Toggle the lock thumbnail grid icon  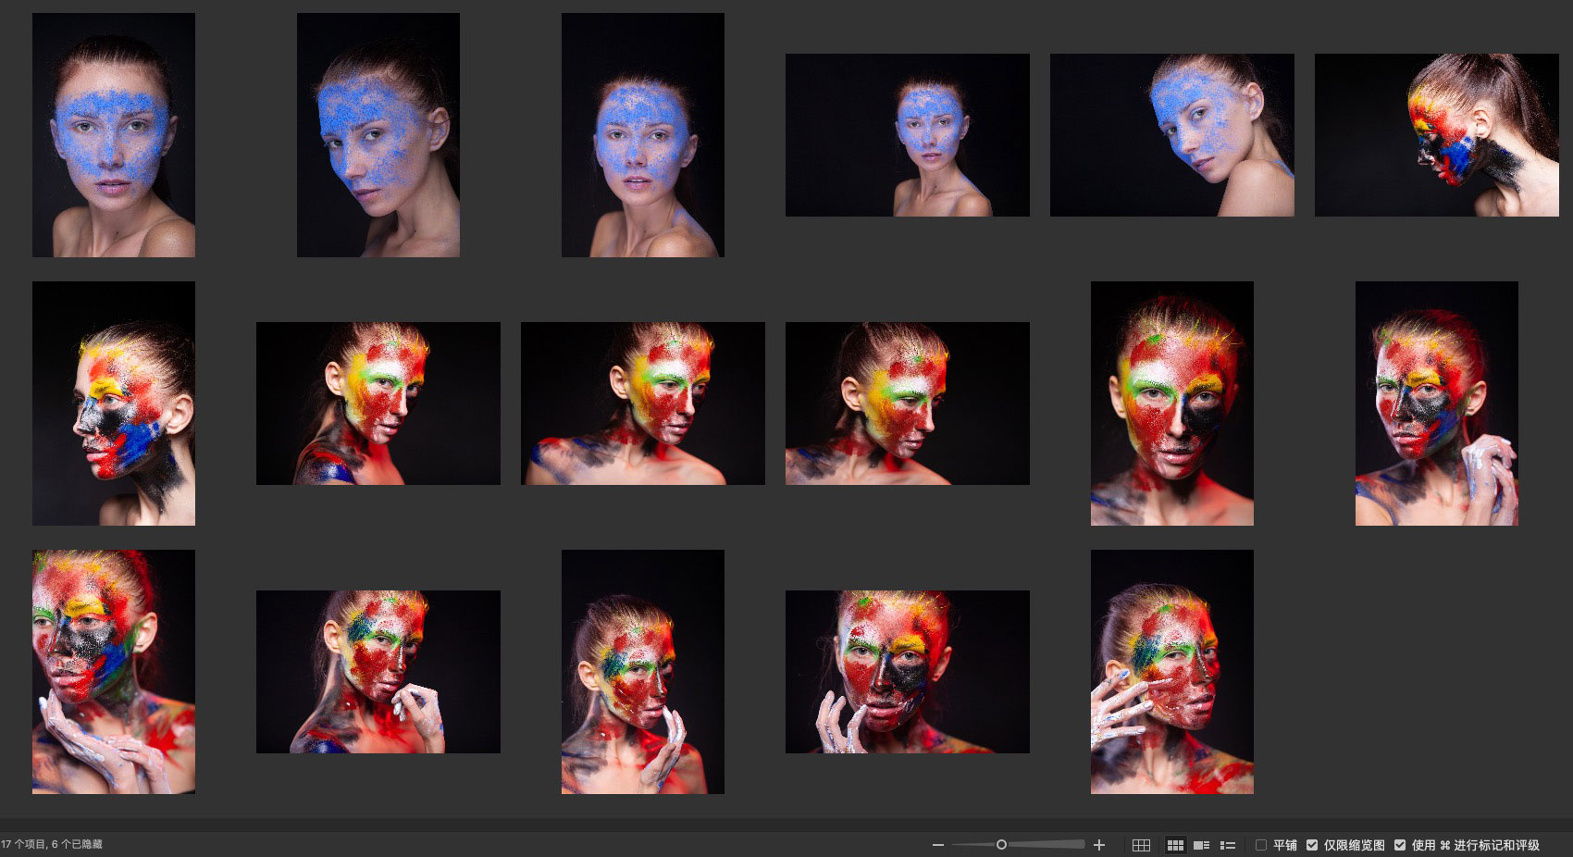pyautogui.click(x=1141, y=845)
